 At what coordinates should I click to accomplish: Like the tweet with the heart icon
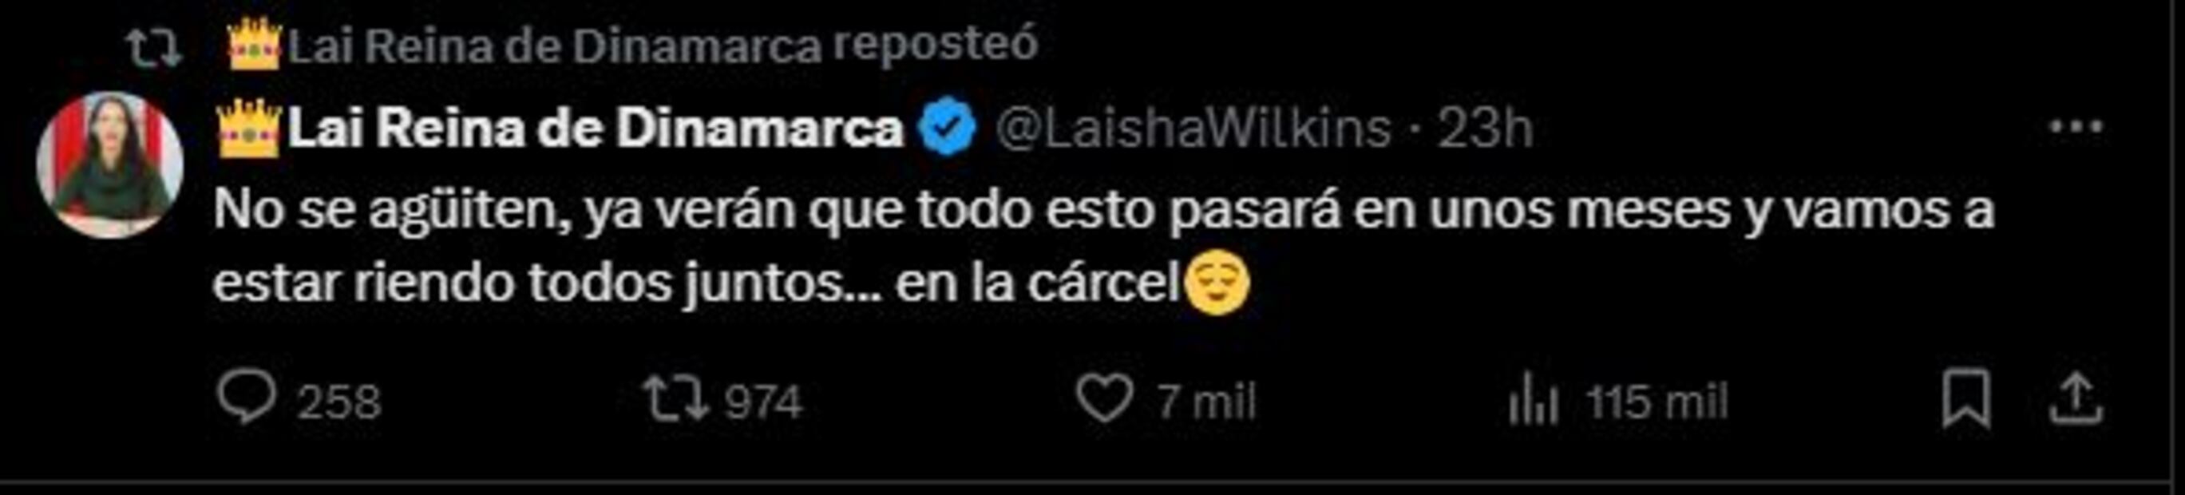(1104, 398)
